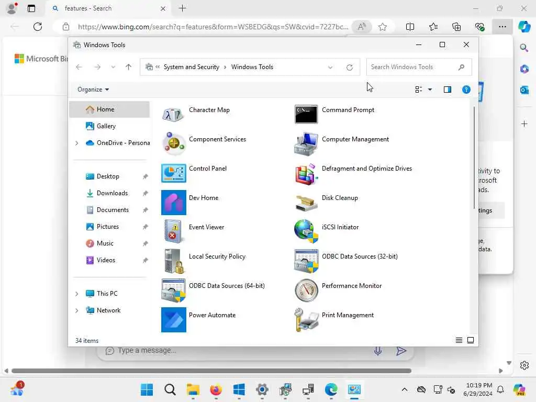Screen dimensions: 536x402
Task: Click the microphone in Bing message box
Action: coord(378,351)
